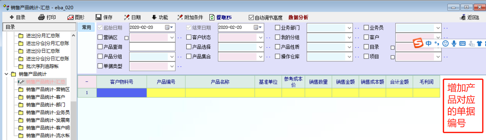Click the 功能 down-arrow icon
Image resolution: width=486 pixels, height=140 pixels.
pos(154,17)
